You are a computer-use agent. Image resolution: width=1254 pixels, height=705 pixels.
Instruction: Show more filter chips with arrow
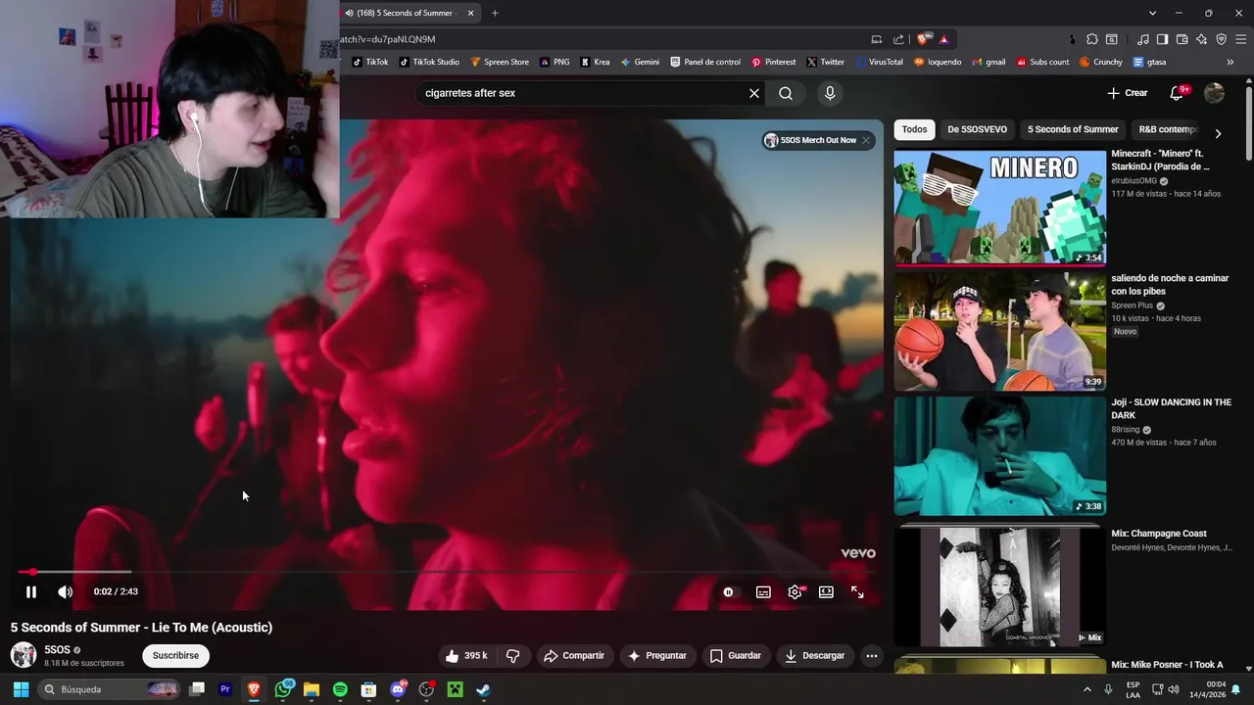coord(1218,133)
